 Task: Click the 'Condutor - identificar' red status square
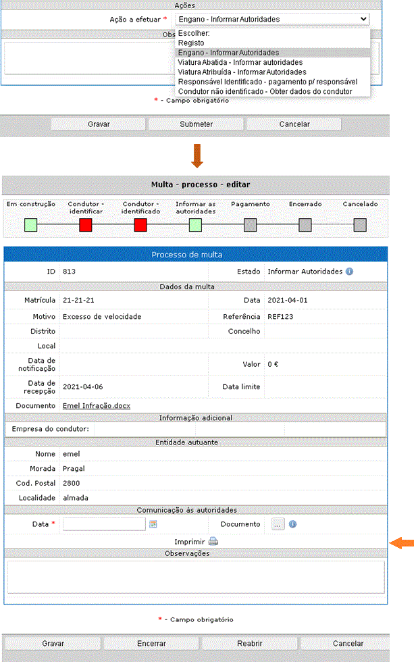click(x=86, y=225)
